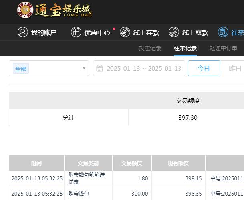
Task: Click balance 398.15 cell
Action: [178, 178]
